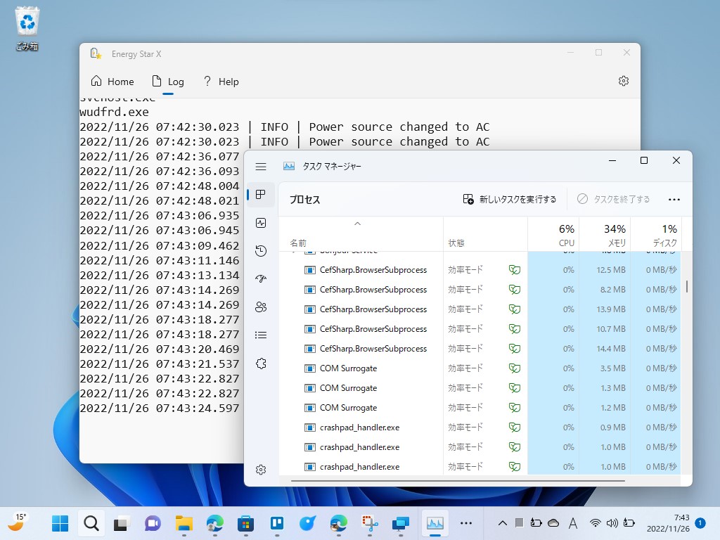Open Snipping Tool from taskbar

click(370, 523)
